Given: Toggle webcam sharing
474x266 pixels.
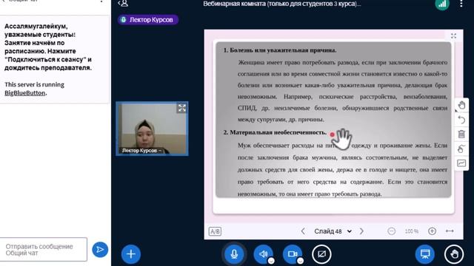Looking at the screenshot, I should click(292, 254).
